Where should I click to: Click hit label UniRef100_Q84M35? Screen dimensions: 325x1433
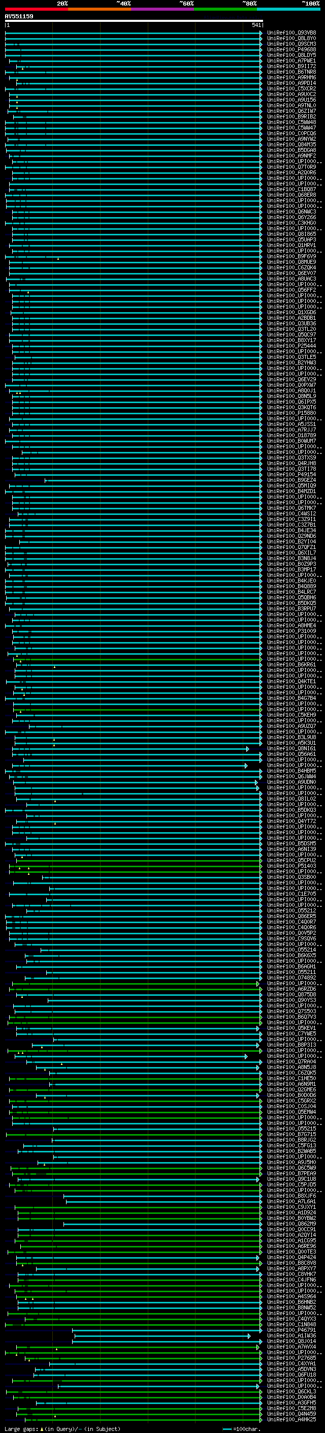coord(291,145)
